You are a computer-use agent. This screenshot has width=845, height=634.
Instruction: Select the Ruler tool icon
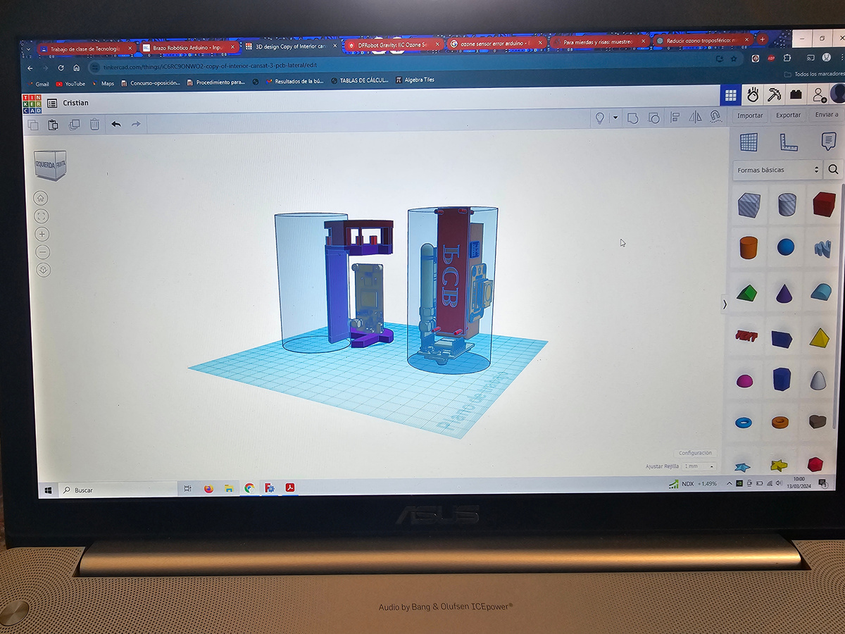788,142
